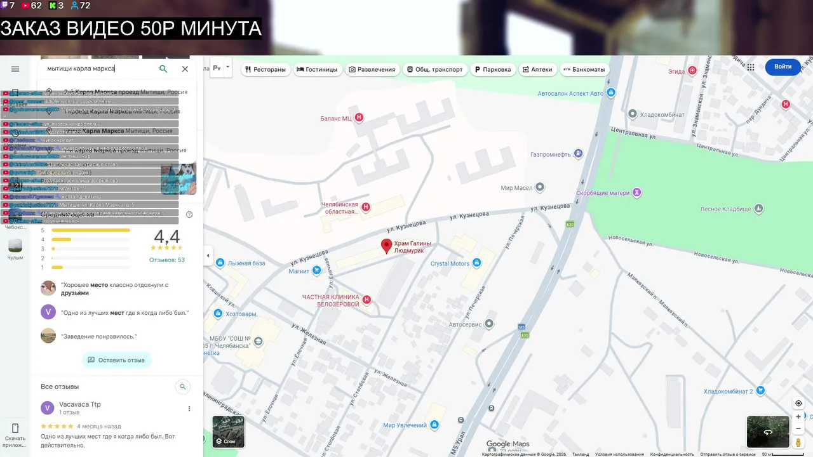Select the Банкоматы filter chip
813x457 pixels.
point(584,69)
